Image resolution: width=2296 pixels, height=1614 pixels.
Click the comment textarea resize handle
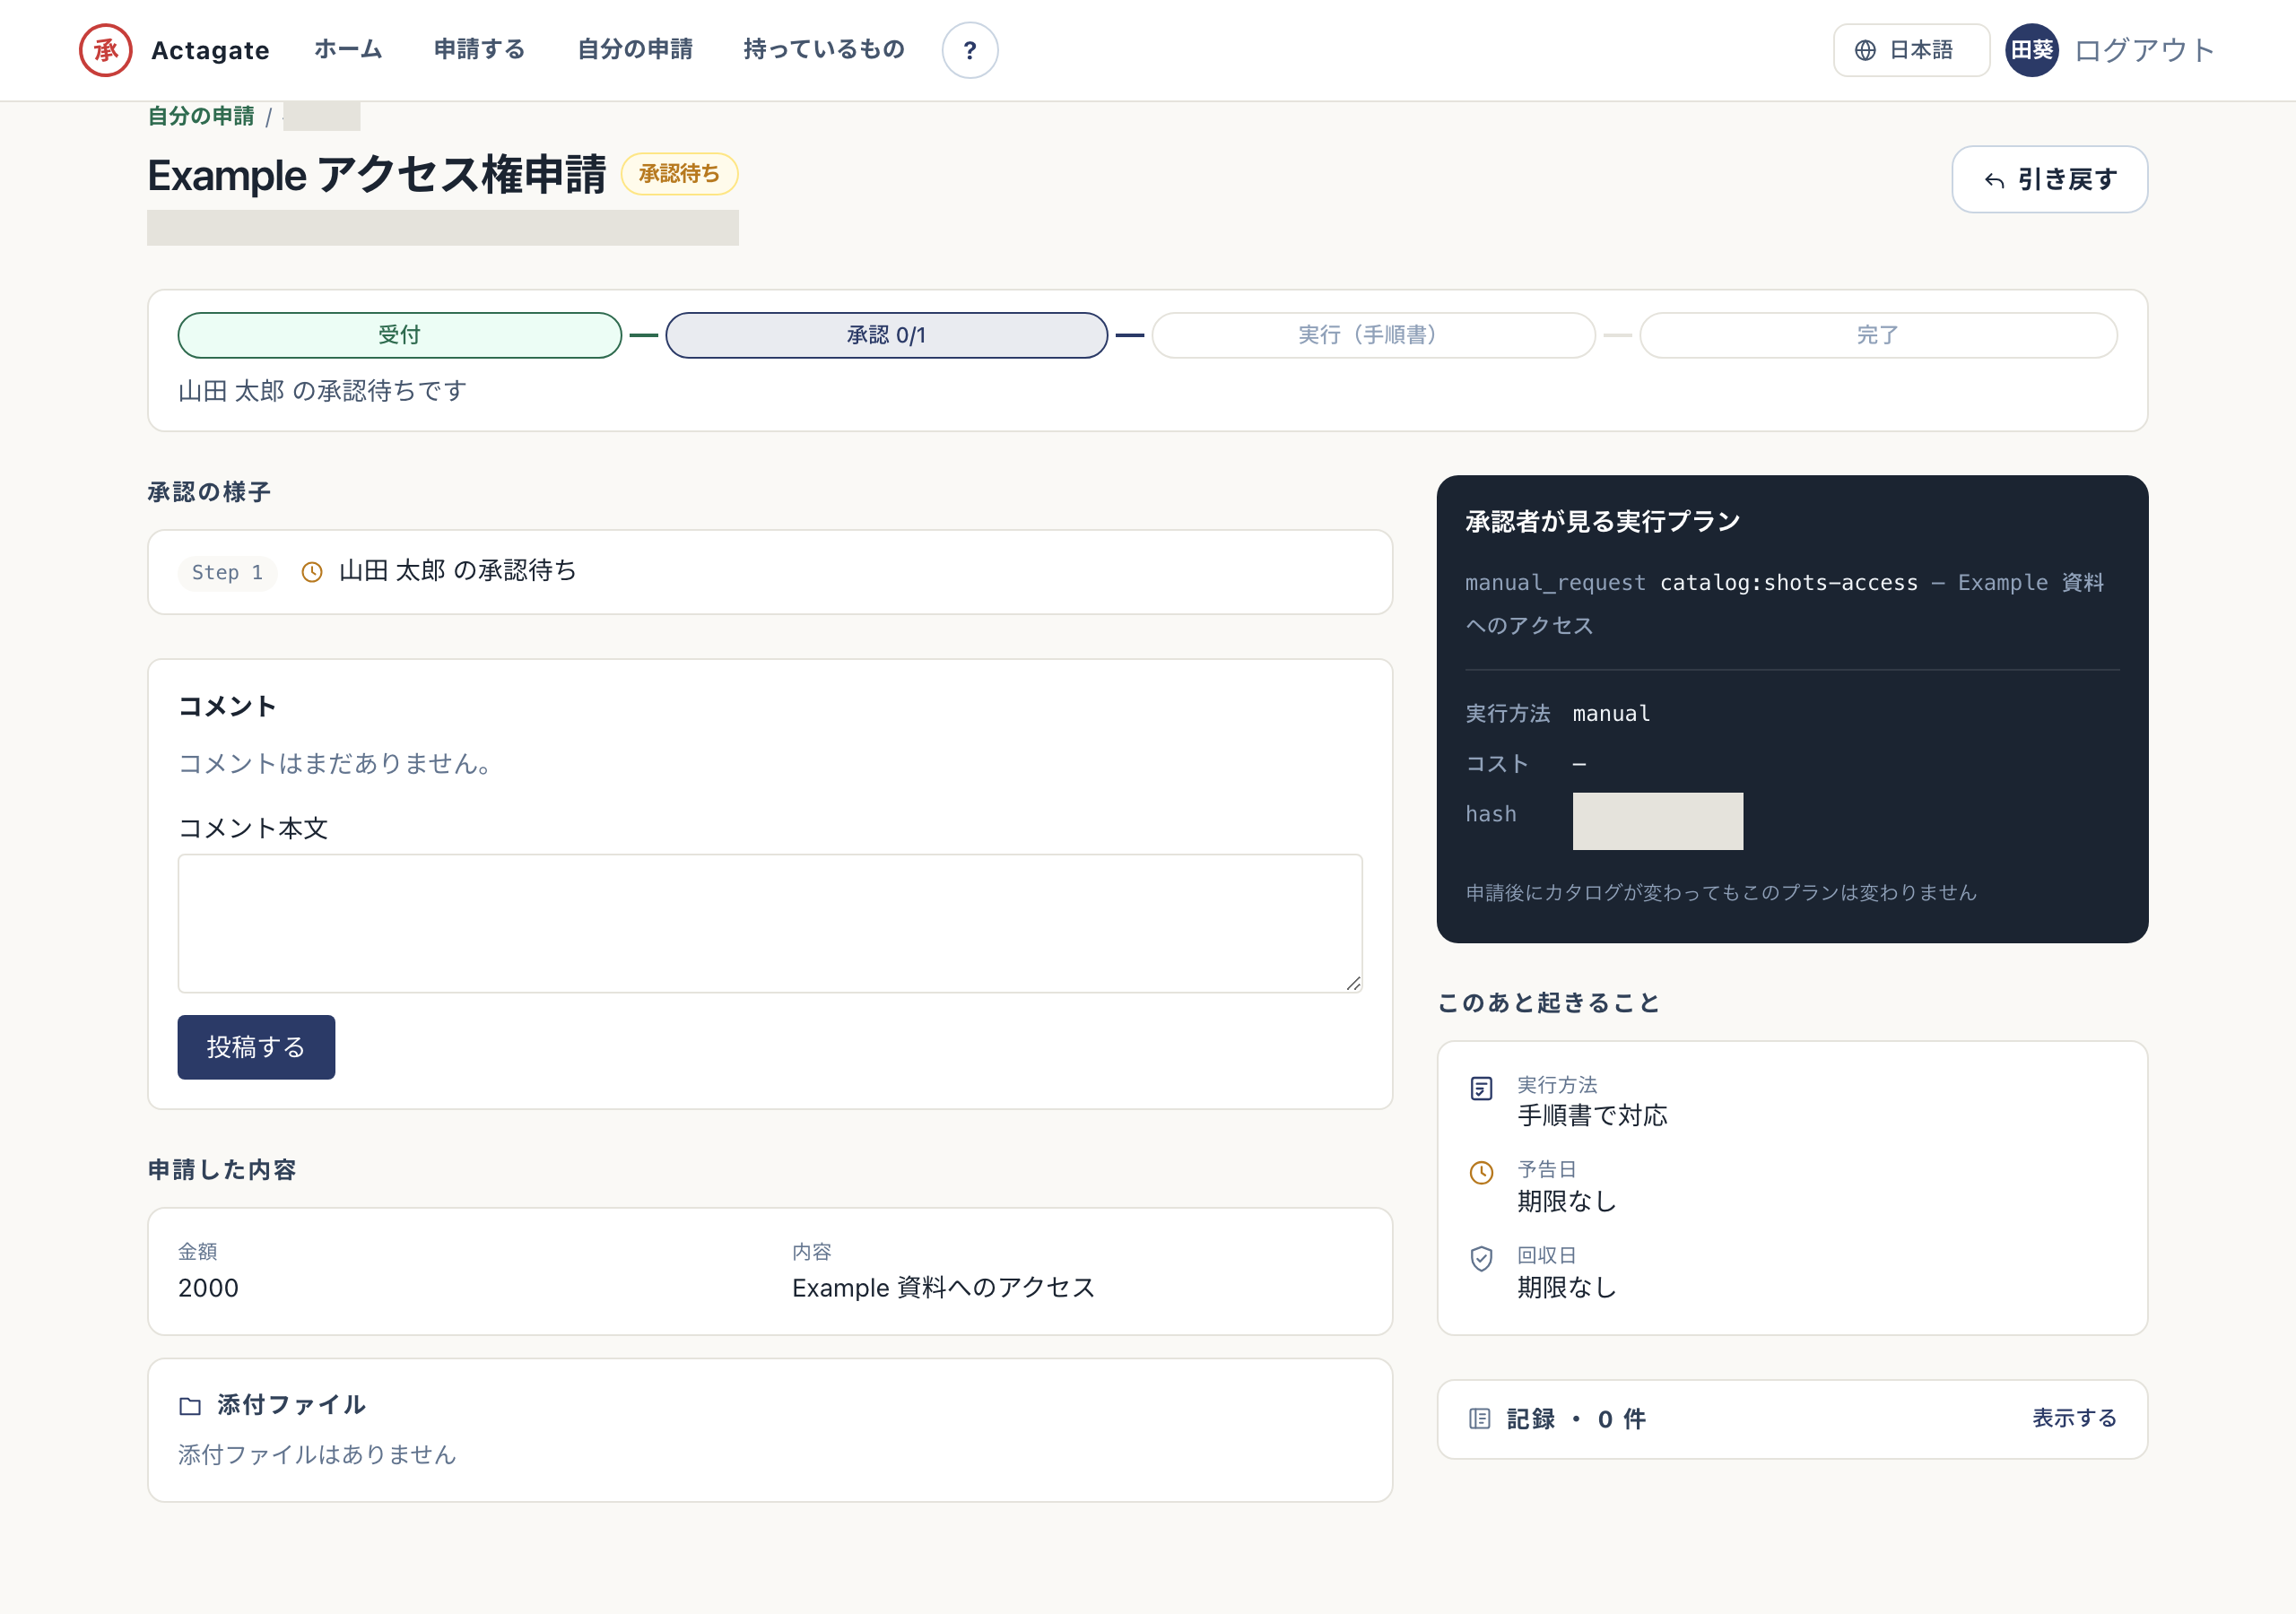click(x=1353, y=984)
